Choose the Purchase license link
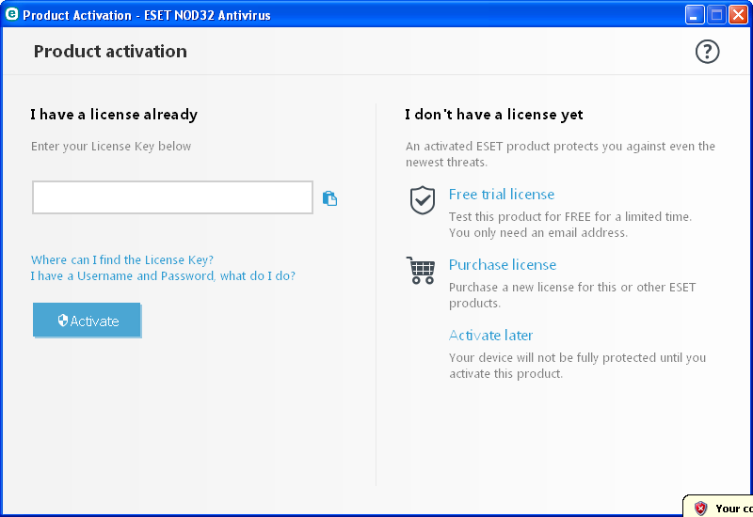 tap(503, 265)
